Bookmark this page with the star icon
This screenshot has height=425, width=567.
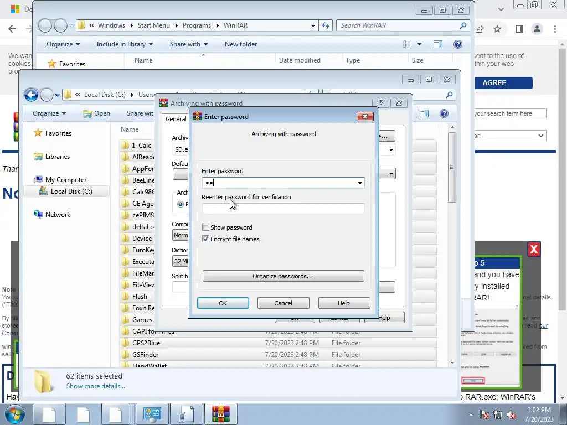point(497,29)
